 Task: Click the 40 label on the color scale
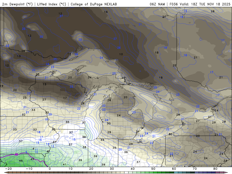(x=133, y=169)
